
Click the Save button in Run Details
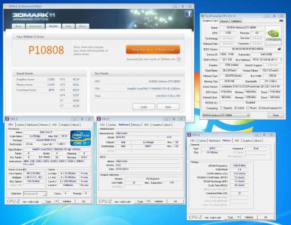tap(168, 107)
